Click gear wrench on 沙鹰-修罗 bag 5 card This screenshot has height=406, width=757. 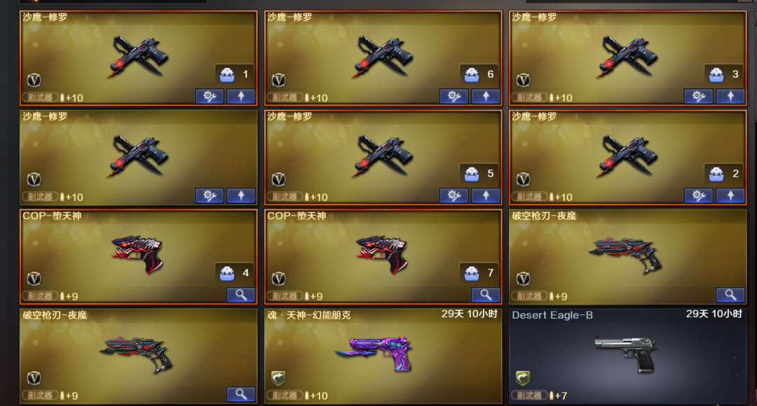click(453, 195)
